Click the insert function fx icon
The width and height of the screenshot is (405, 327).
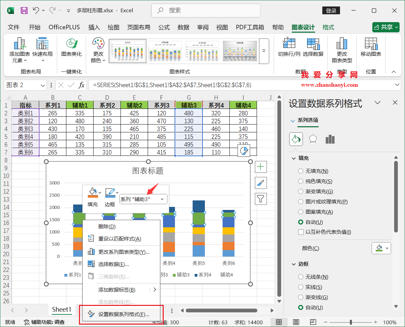click(x=81, y=85)
